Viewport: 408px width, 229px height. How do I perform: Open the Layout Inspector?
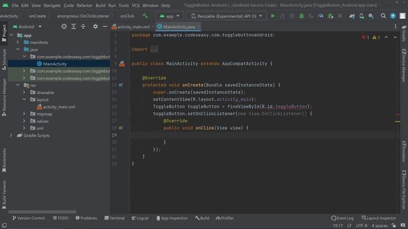(x=379, y=218)
